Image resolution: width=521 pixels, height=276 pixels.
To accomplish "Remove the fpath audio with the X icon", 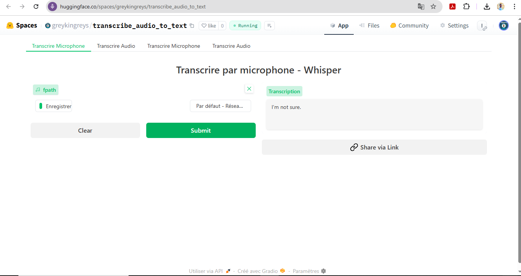I will 249,88.
